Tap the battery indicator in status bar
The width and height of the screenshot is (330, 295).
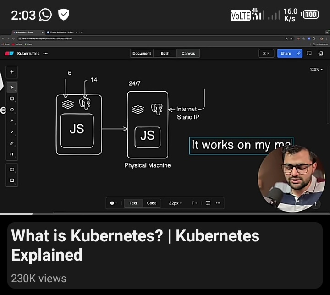click(x=310, y=15)
